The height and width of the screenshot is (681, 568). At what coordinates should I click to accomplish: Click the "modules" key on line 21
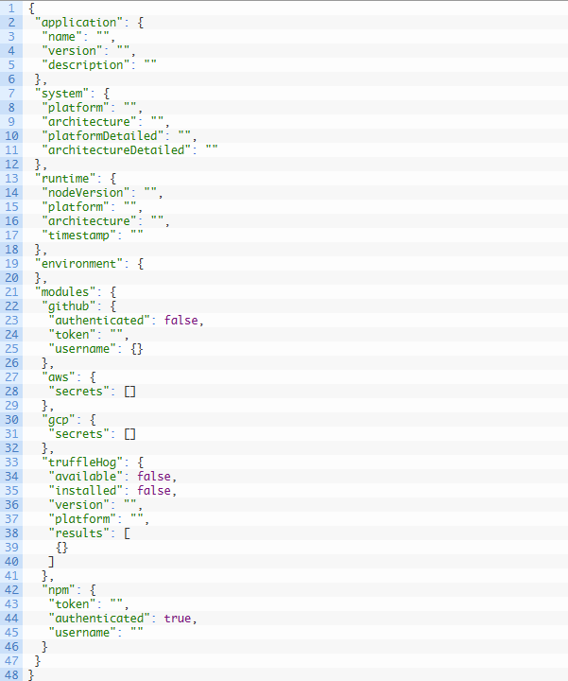[x=65, y=290]
